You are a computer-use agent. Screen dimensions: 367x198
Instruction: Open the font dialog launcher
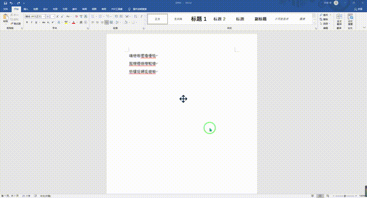point(88,28)
